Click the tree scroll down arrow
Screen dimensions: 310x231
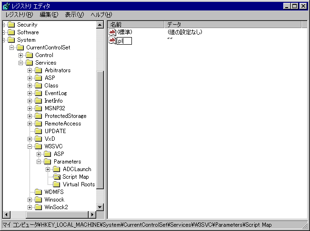(100, 207)
